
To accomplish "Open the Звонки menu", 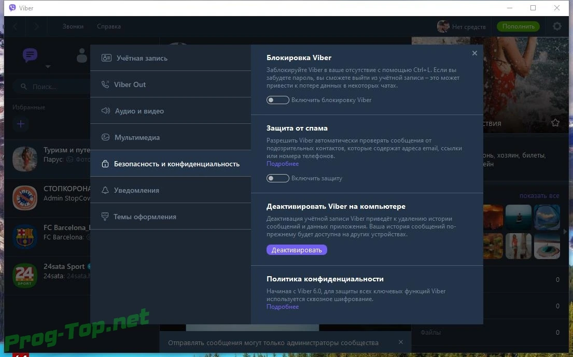I will point(73,26).
